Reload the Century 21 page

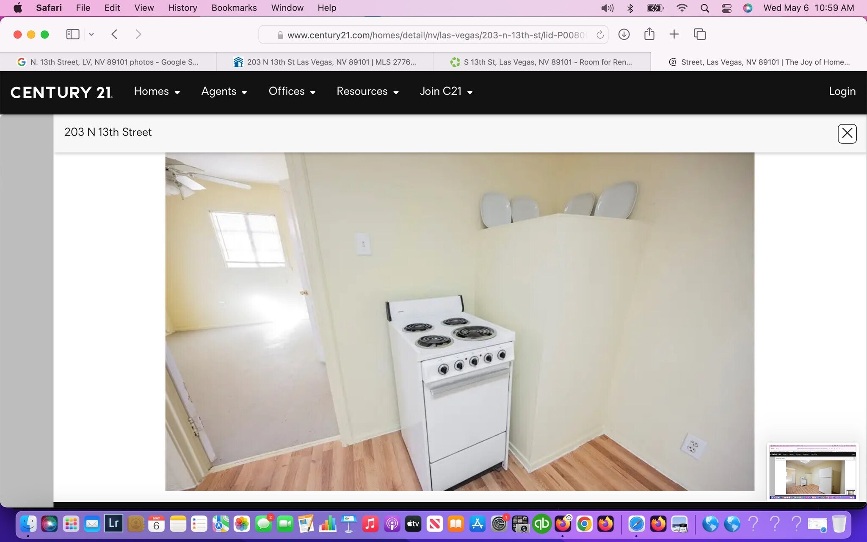[x=600, y=35]
